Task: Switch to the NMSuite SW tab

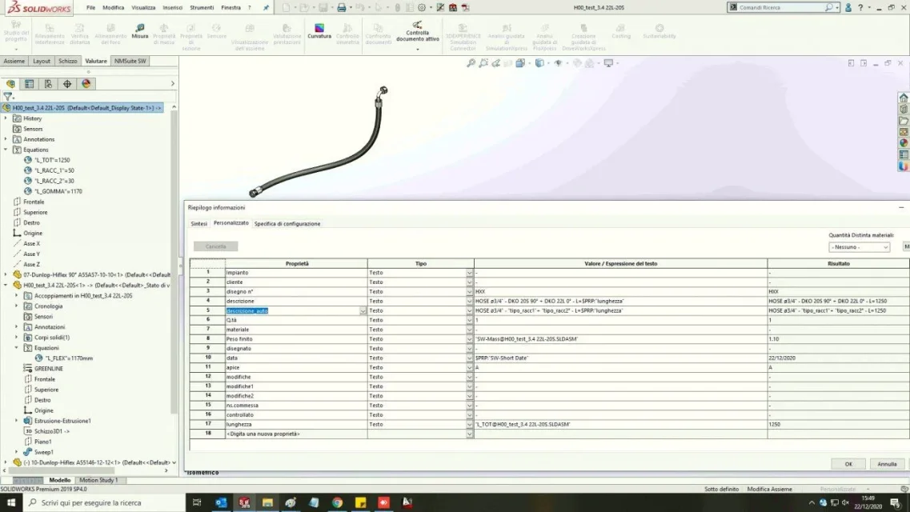Action: pyautogui.click(x=130, y=61)
